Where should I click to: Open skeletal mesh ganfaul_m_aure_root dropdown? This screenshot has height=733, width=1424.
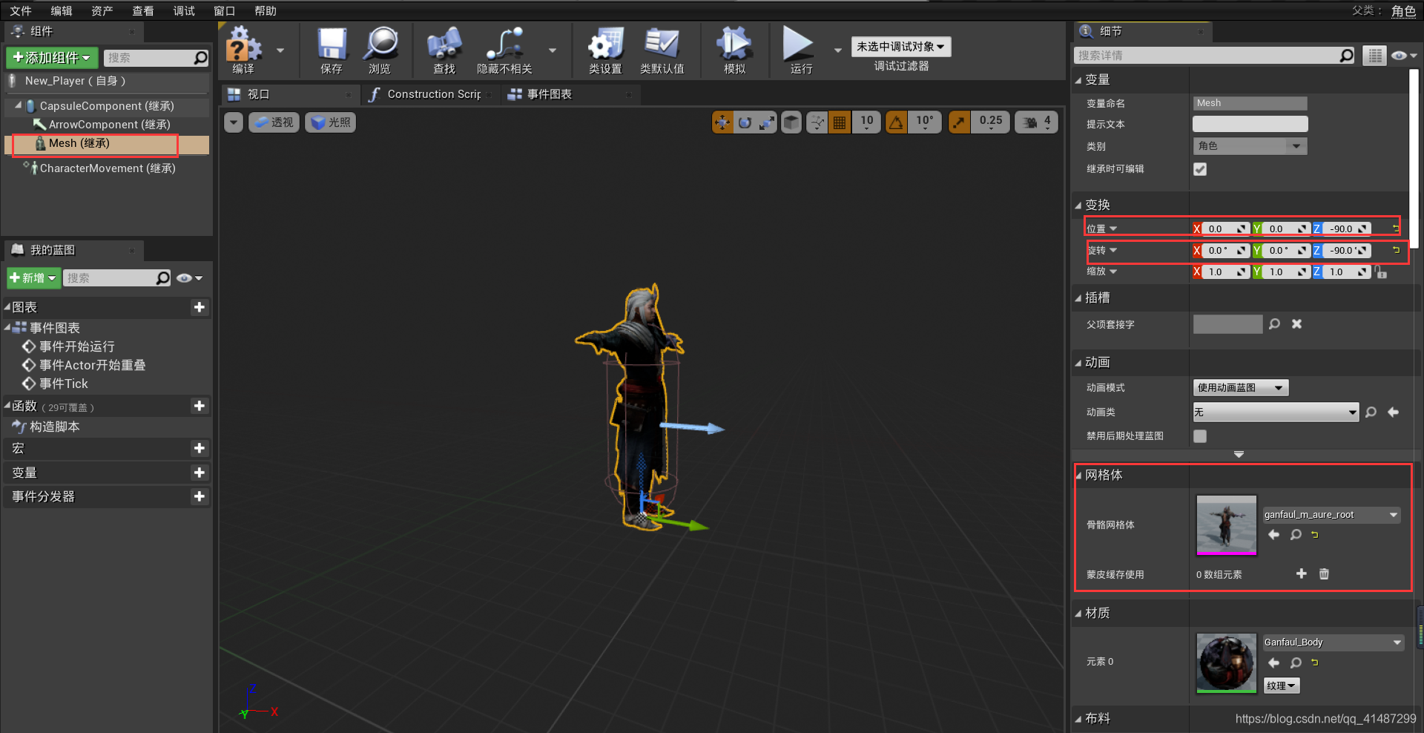(1332, 515)
